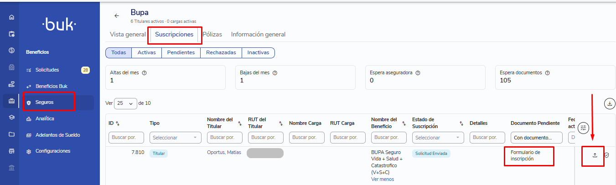This screenshot has height=185, width=616.
Task: Filter subscriptions by Pendientes
Action: pyautogui.click(x=181, y=52)
